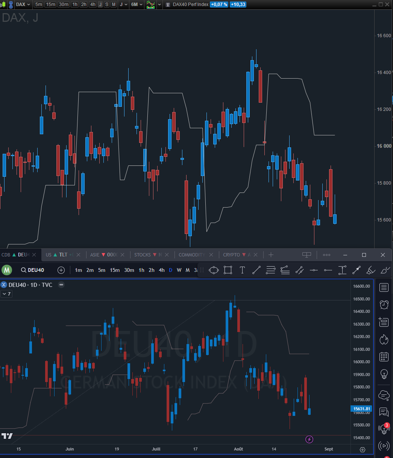Set TradingView interval to 30m
Image resolution: width=393 pixels, height=458 pixels.
coord(129,270)
